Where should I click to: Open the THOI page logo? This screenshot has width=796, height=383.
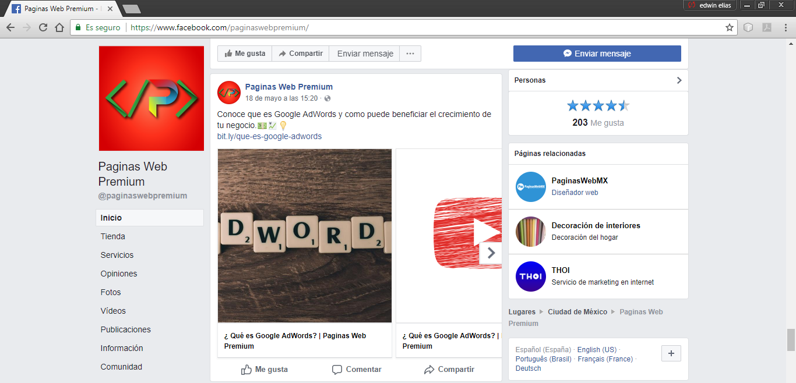tap(531, 276)
